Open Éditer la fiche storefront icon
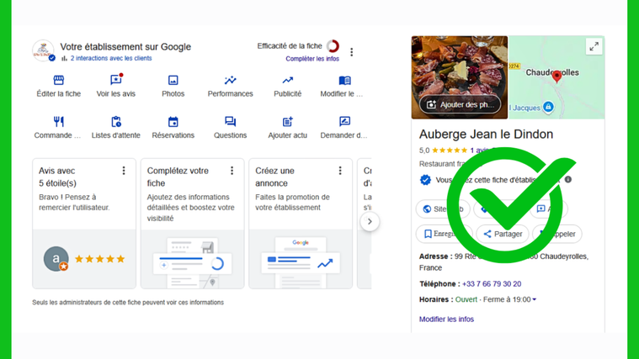Viewport: 639px width, 359px height. click(x=59, y=80)
